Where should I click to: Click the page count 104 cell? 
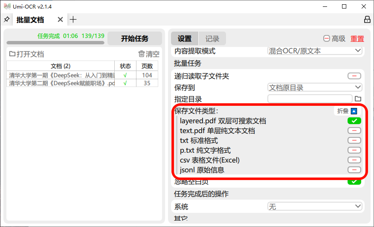(147, 75)
